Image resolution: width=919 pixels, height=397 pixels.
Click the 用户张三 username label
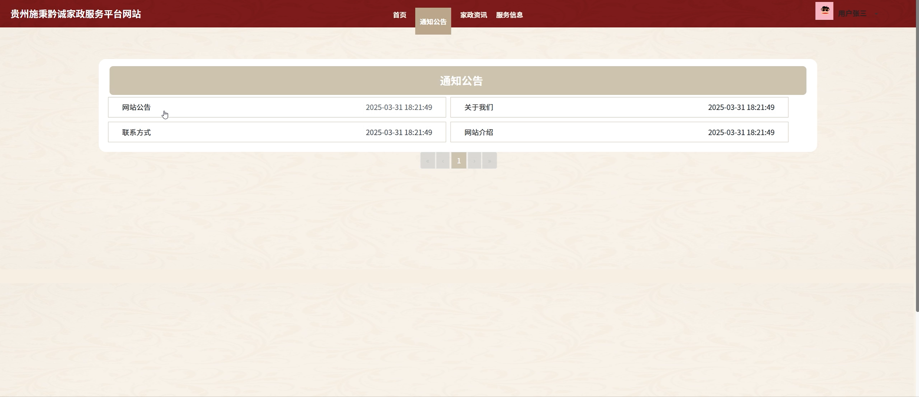[x=852, y=13]
